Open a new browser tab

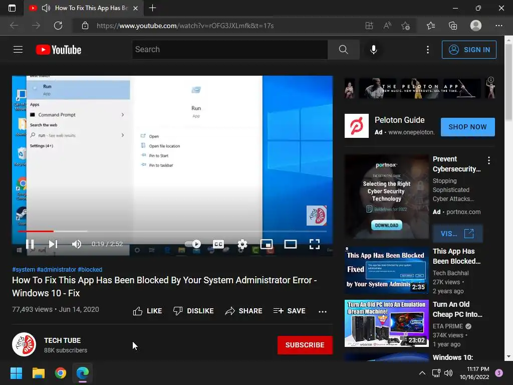pos(152,8)
